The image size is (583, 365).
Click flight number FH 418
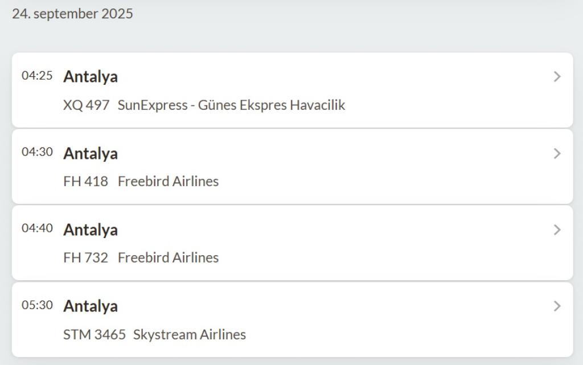pyautogui.click(x=85, y=182)
